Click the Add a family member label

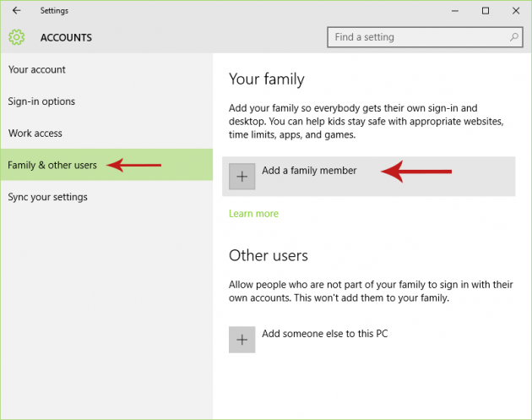(x=309, y=171)
